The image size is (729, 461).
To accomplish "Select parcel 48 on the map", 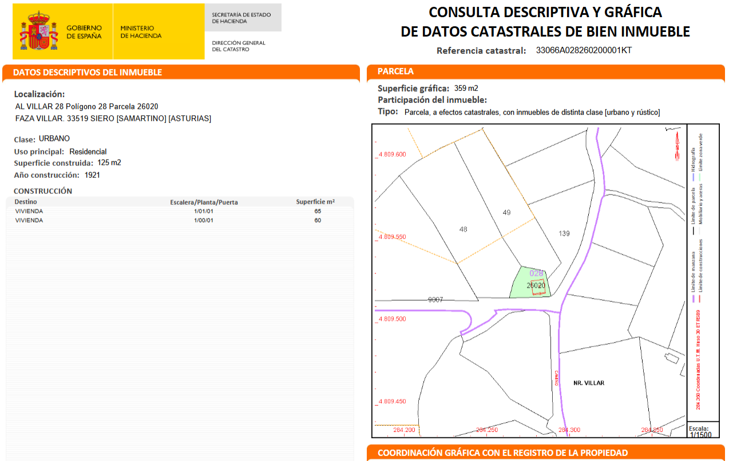I will pos(463,229).
